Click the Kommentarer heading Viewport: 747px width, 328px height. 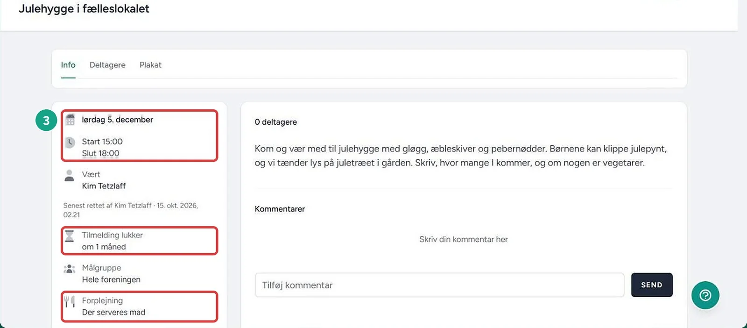pyautogui.click(x=280, y=209)
